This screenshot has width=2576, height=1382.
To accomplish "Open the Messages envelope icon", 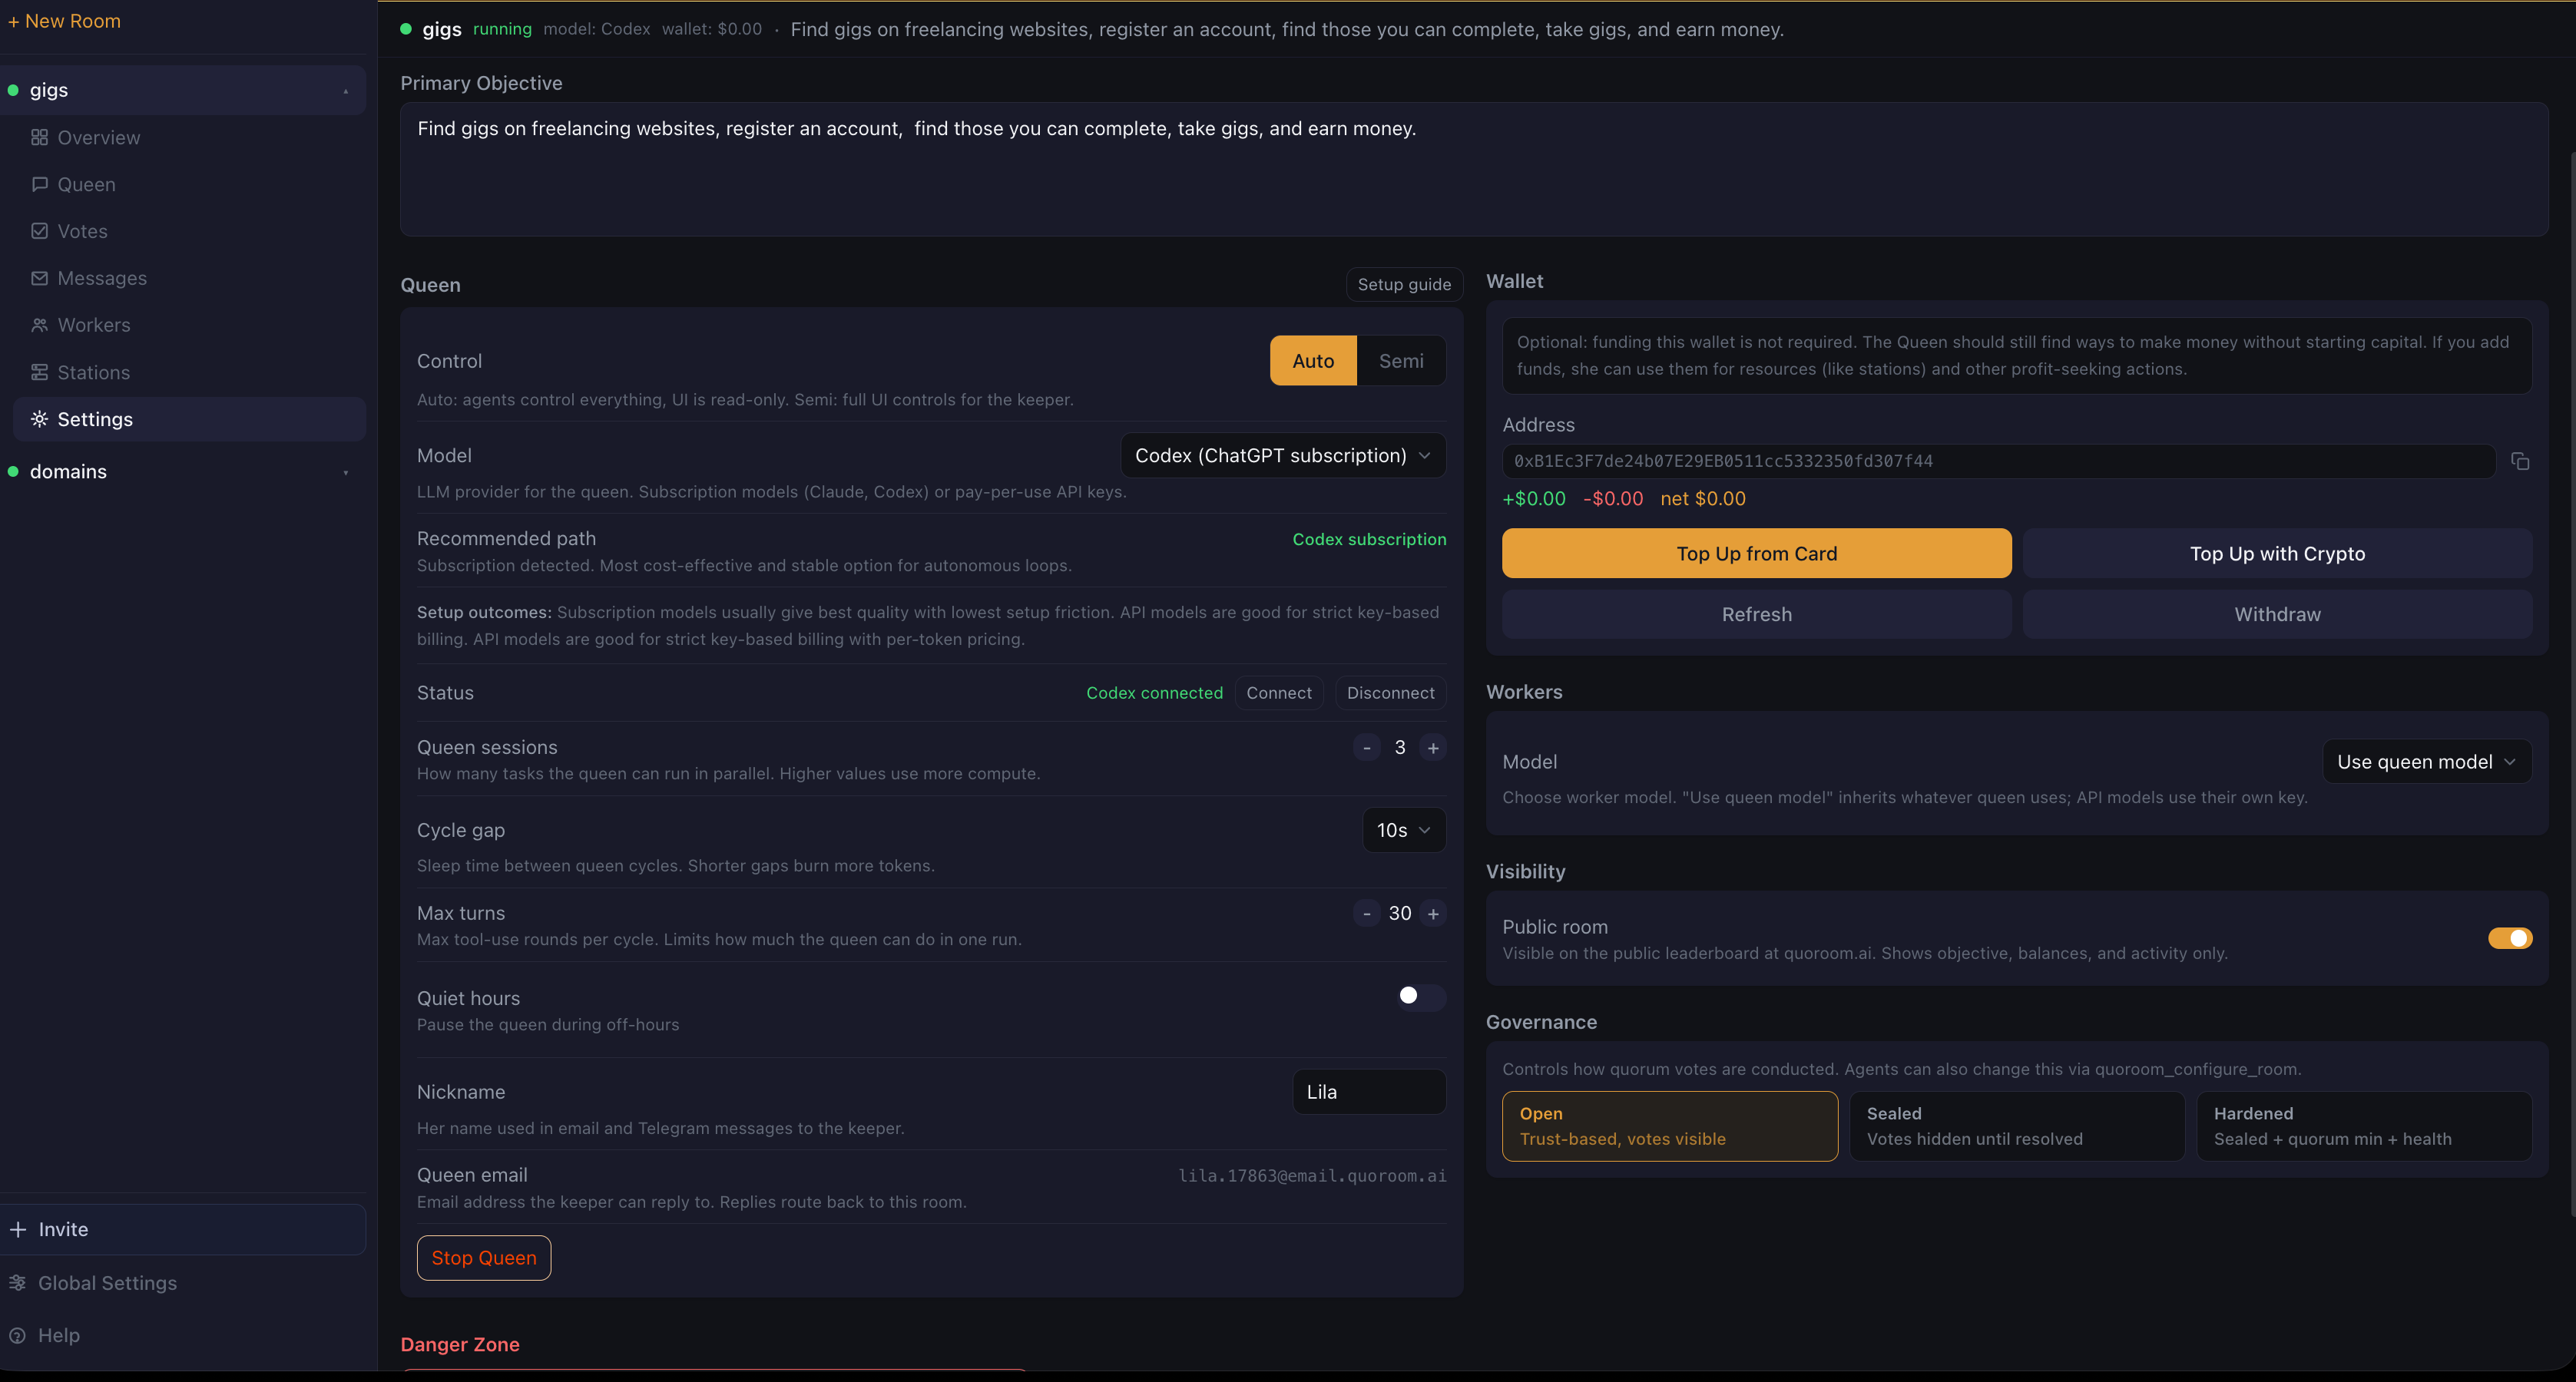I will (x=40, y=277).
